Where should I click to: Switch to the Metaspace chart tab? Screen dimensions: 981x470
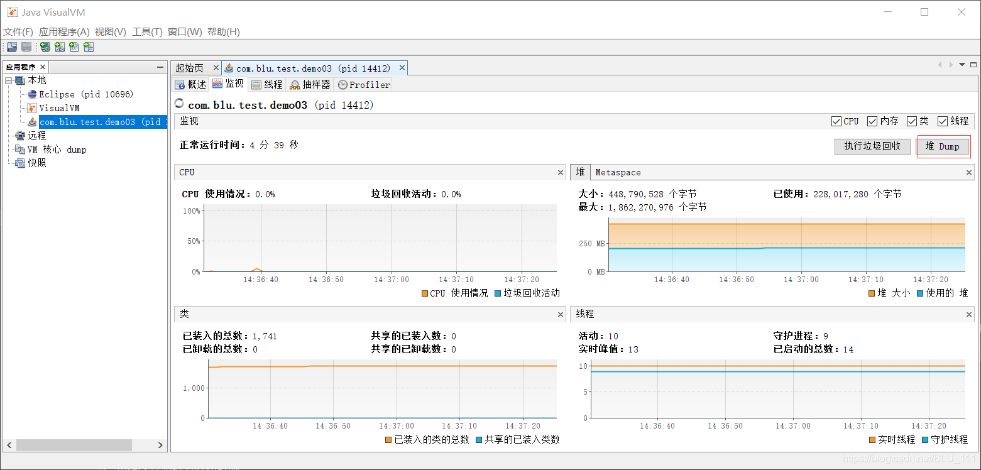618,172
